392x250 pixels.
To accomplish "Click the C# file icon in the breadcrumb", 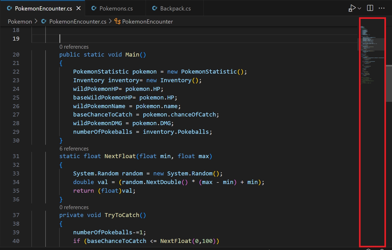I will coord(43,21).
